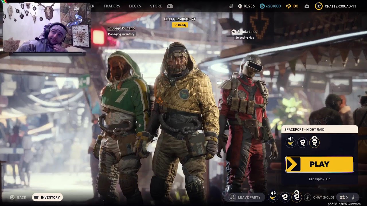Image resolution: width=367 pixels, height=206 pixels.
Task: Click the R1 bumper indicator
Action: point(170,6)
